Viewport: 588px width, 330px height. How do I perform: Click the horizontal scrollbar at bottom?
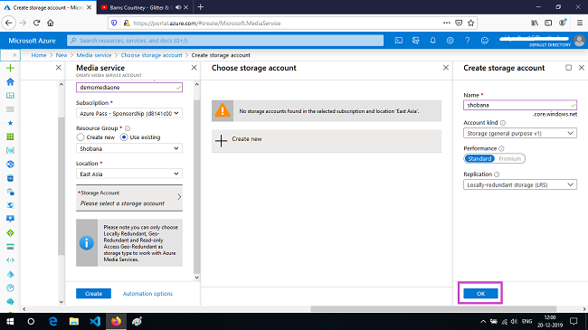tap(433, 309)
